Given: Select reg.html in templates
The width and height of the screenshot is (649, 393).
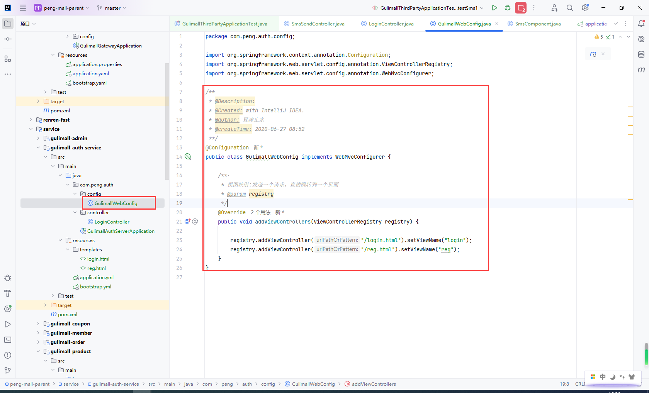Looking at the screenshot, I should 97,268.
